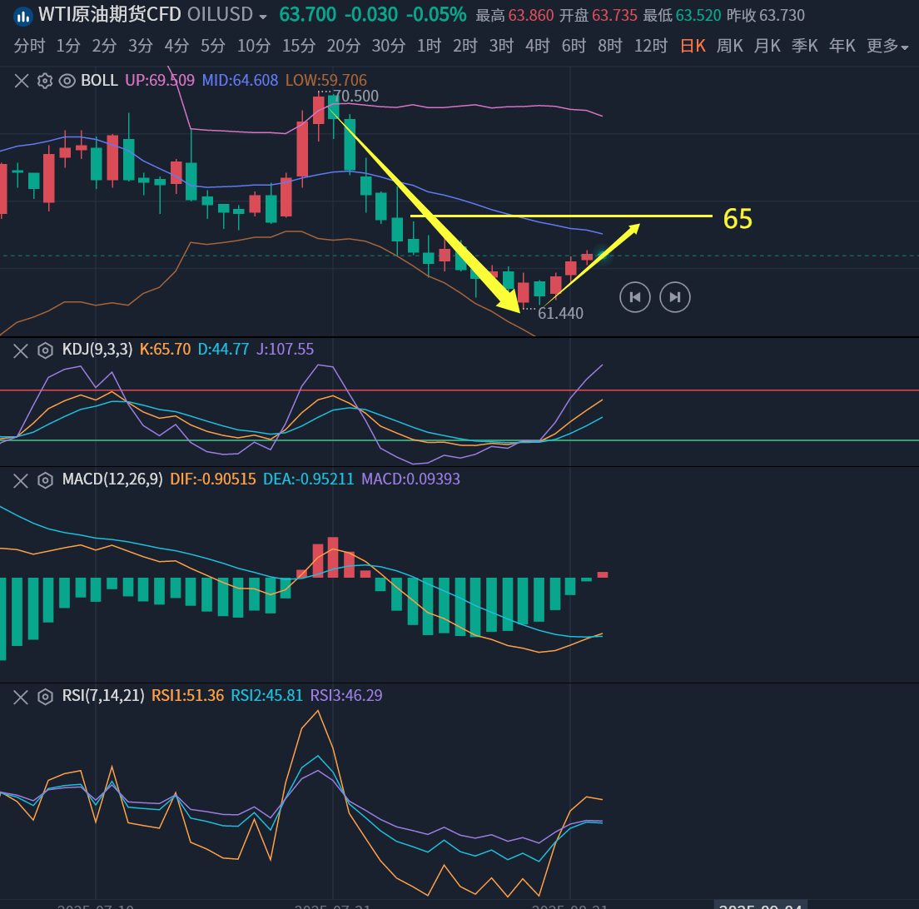919x909 pixels.
Task: Close the KDJ(9,3,3) indicator panel
Action: tap(22, 350)
